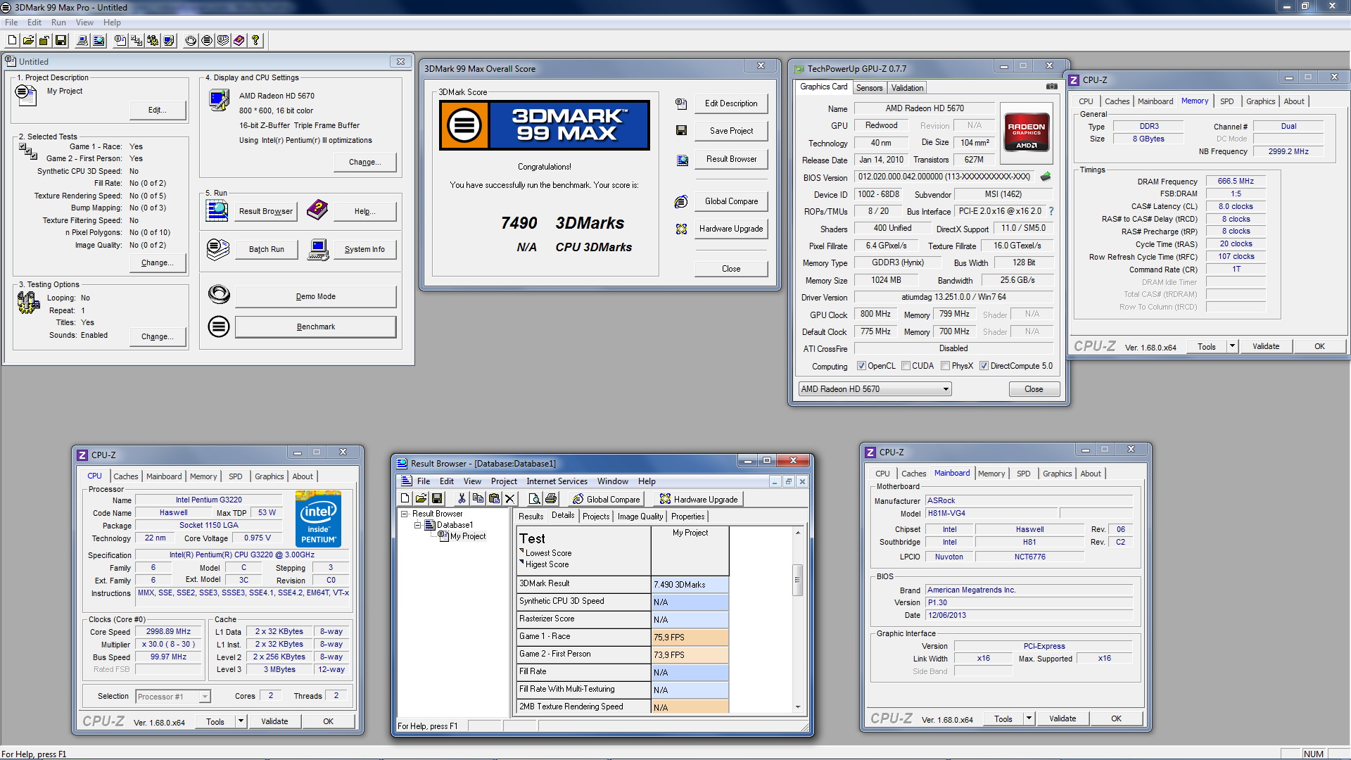This screenshot has width=1351, height=760.
Task: Toggle OpenCL checkbox in GPU-Z
Action: click(x=861, y=366)
